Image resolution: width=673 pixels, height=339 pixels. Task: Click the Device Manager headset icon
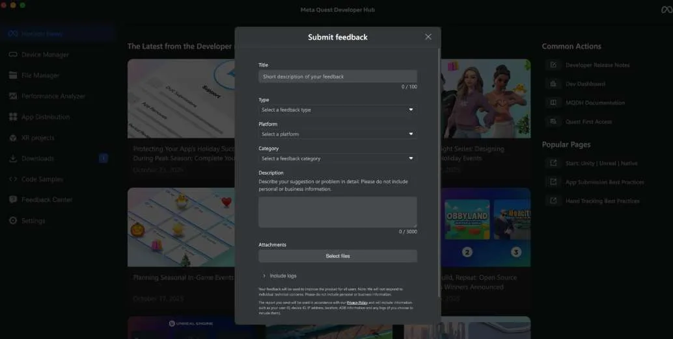point(13,55)
